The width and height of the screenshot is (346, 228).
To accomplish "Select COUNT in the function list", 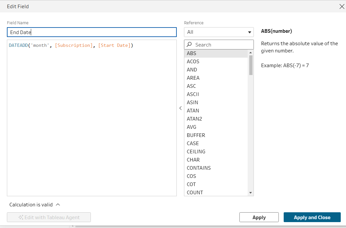I will tap(216, 192).
